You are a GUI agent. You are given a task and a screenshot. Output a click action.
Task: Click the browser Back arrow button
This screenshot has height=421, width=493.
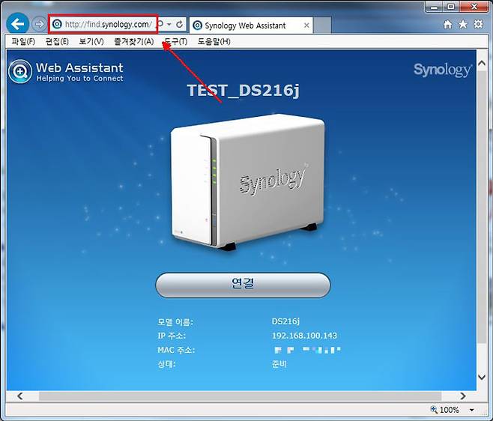click(x=17, y=24)
